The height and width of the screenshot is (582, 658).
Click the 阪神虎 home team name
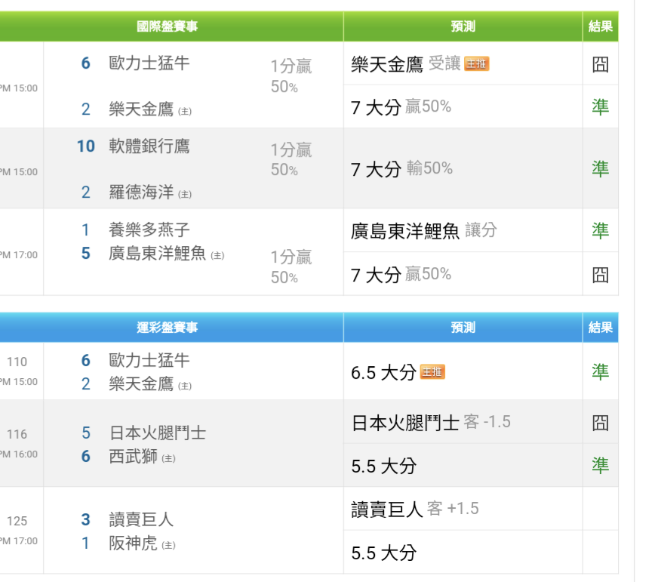133,543
